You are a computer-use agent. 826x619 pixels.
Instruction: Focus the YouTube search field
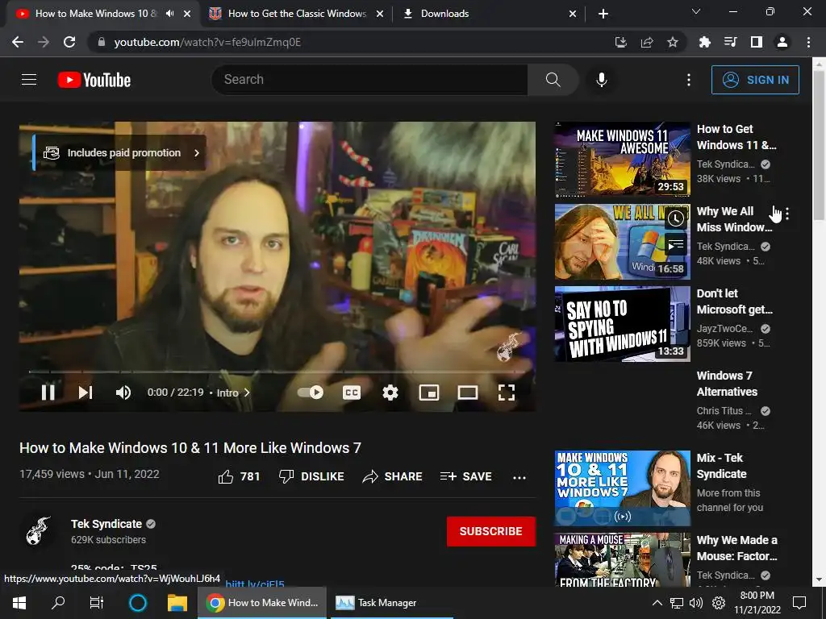tap(369, 80)
